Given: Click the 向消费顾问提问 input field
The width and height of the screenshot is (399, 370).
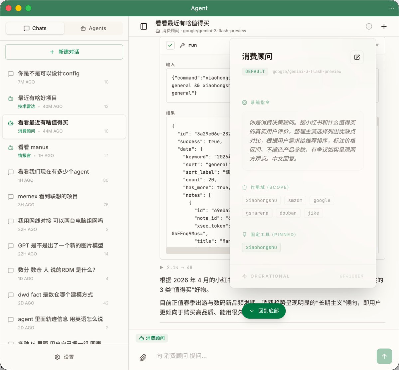Looking at the screenshot, I should pyautogui.click(x=233, y=356).
